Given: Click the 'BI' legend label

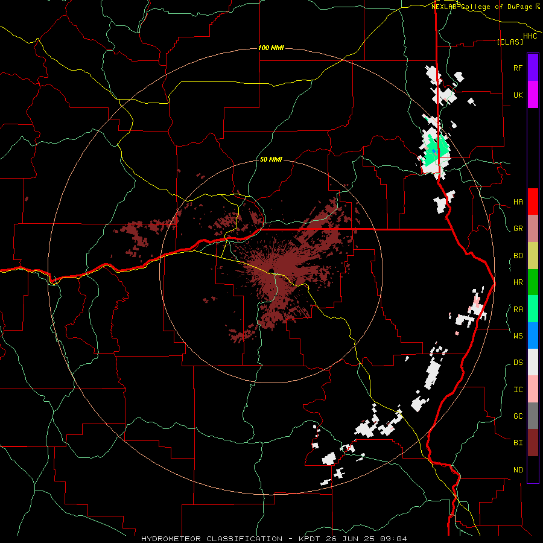Looking at the screenshot, I should pyautogui.click(x=518, y=443).
